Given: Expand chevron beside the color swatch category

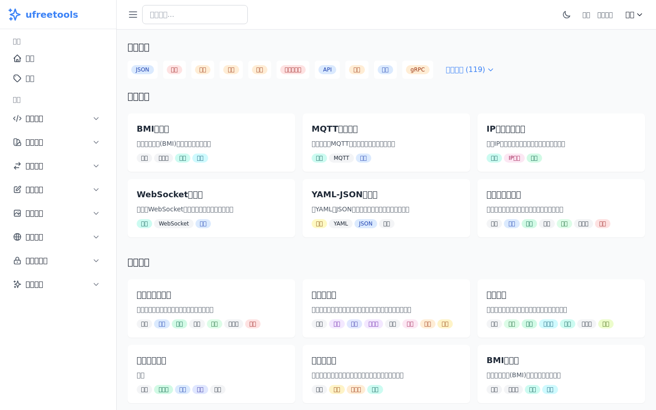Looking at the screenshot, I should point(96,142).
